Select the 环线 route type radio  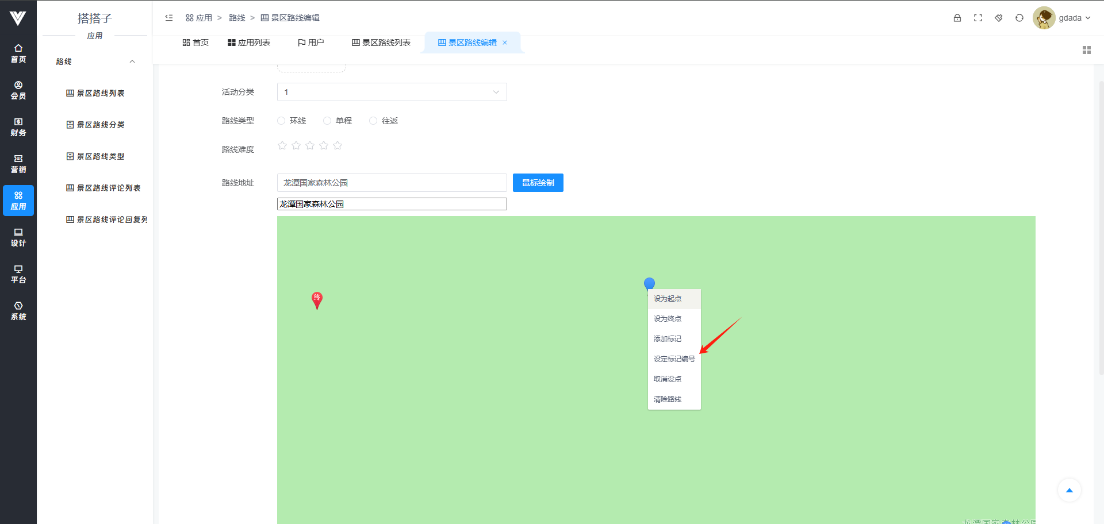coord(282,121)
